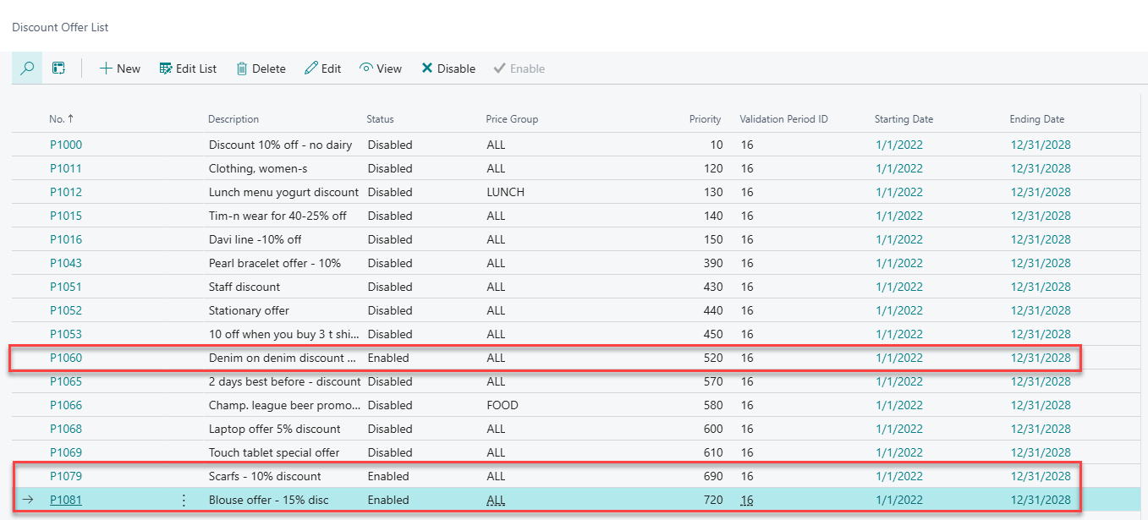
Task: Open the three-dot menu on row P1081
Action: point(184,500)
